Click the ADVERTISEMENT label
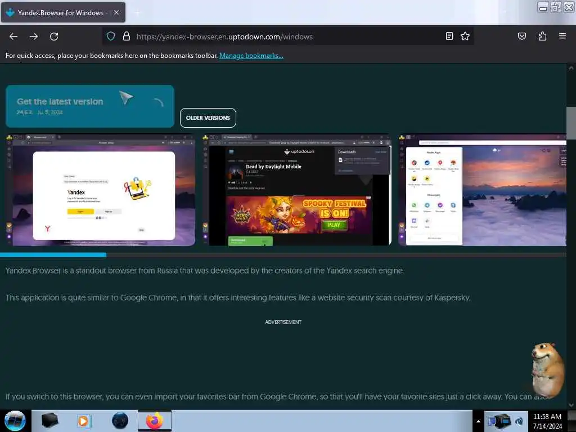The image size is (576, 432). 283,322
